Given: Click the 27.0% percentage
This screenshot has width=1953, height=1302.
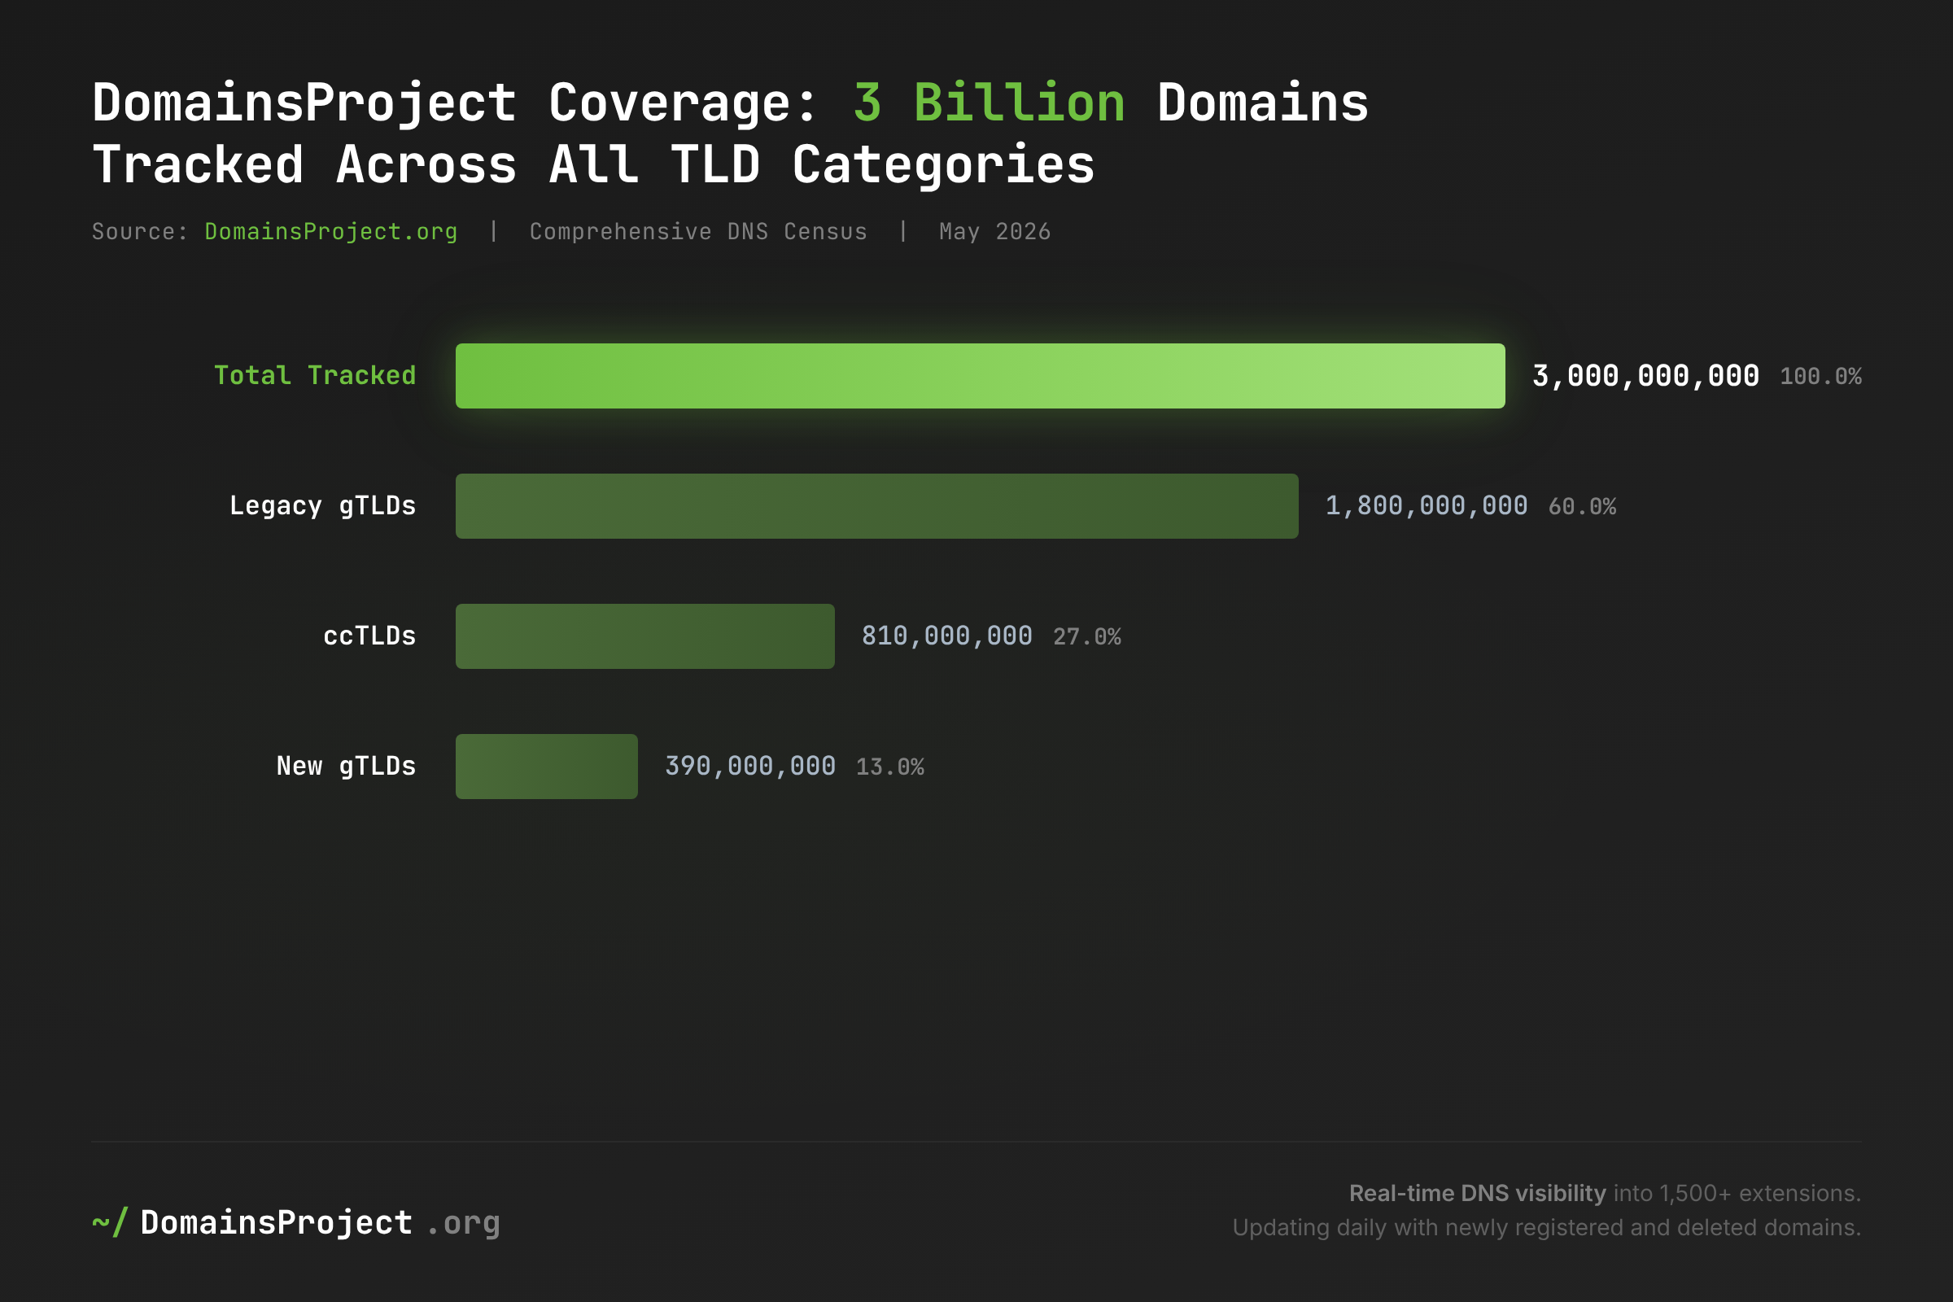Looking at the screenshot, I should pos(1086,637).
